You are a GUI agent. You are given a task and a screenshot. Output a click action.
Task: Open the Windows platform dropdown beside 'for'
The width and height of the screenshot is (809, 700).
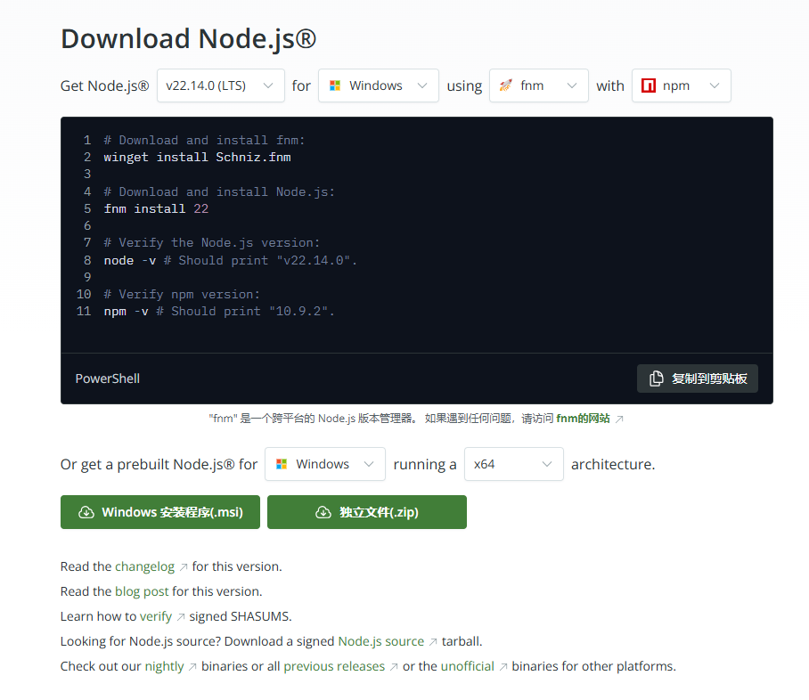tap(378, 85)
